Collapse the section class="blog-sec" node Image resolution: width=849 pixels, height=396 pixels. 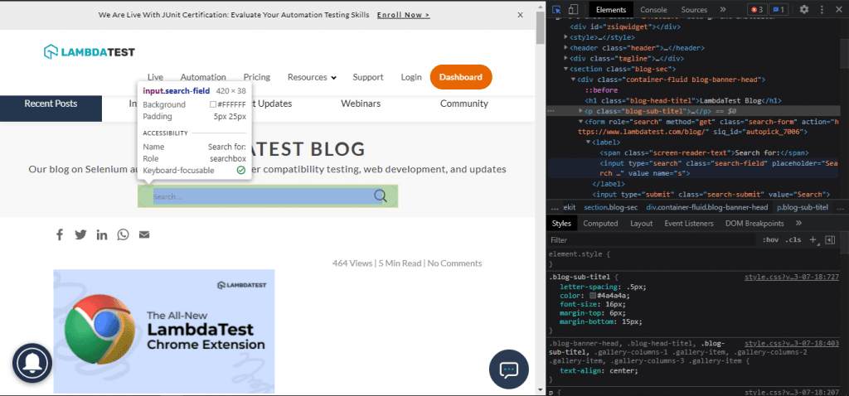coord(565,70)
